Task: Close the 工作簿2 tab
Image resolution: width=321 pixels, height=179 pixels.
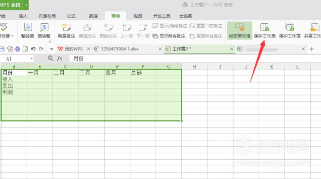Action: [232, 49]
